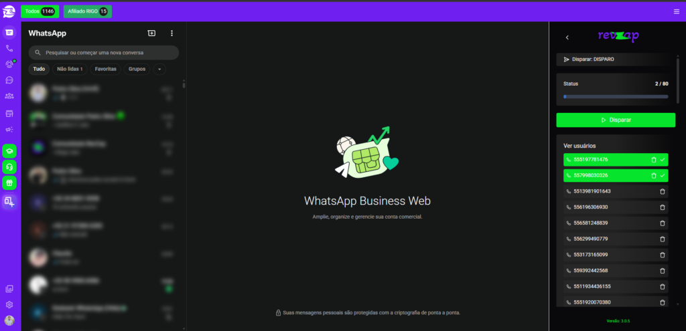Click the app logo at top-left
686x331 pixels.
click(9, 12)
